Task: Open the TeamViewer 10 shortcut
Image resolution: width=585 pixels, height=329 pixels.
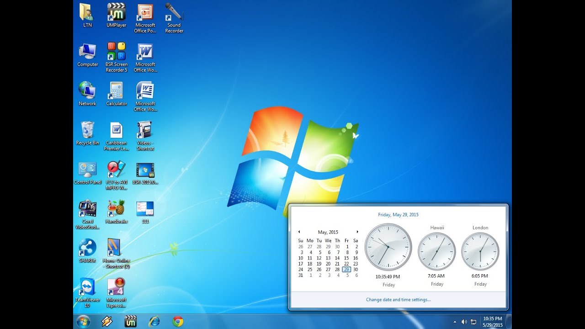Action: 87,293
